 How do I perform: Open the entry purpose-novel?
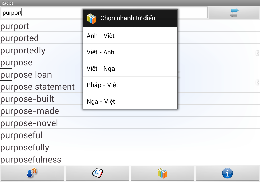pyautogui.click(x=130, y=123)
